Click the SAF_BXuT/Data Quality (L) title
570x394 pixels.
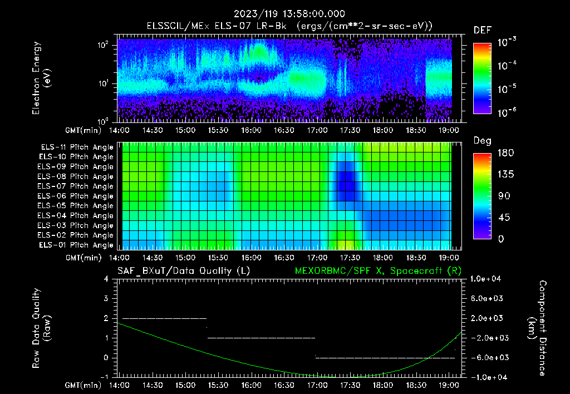[x=184, y=271]
